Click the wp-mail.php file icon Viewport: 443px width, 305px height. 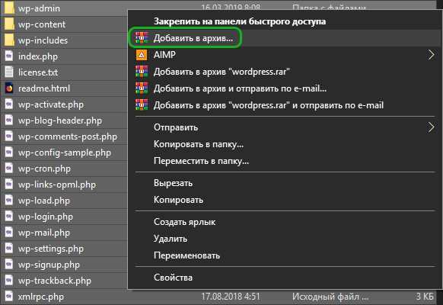click(x=9, y=233)
